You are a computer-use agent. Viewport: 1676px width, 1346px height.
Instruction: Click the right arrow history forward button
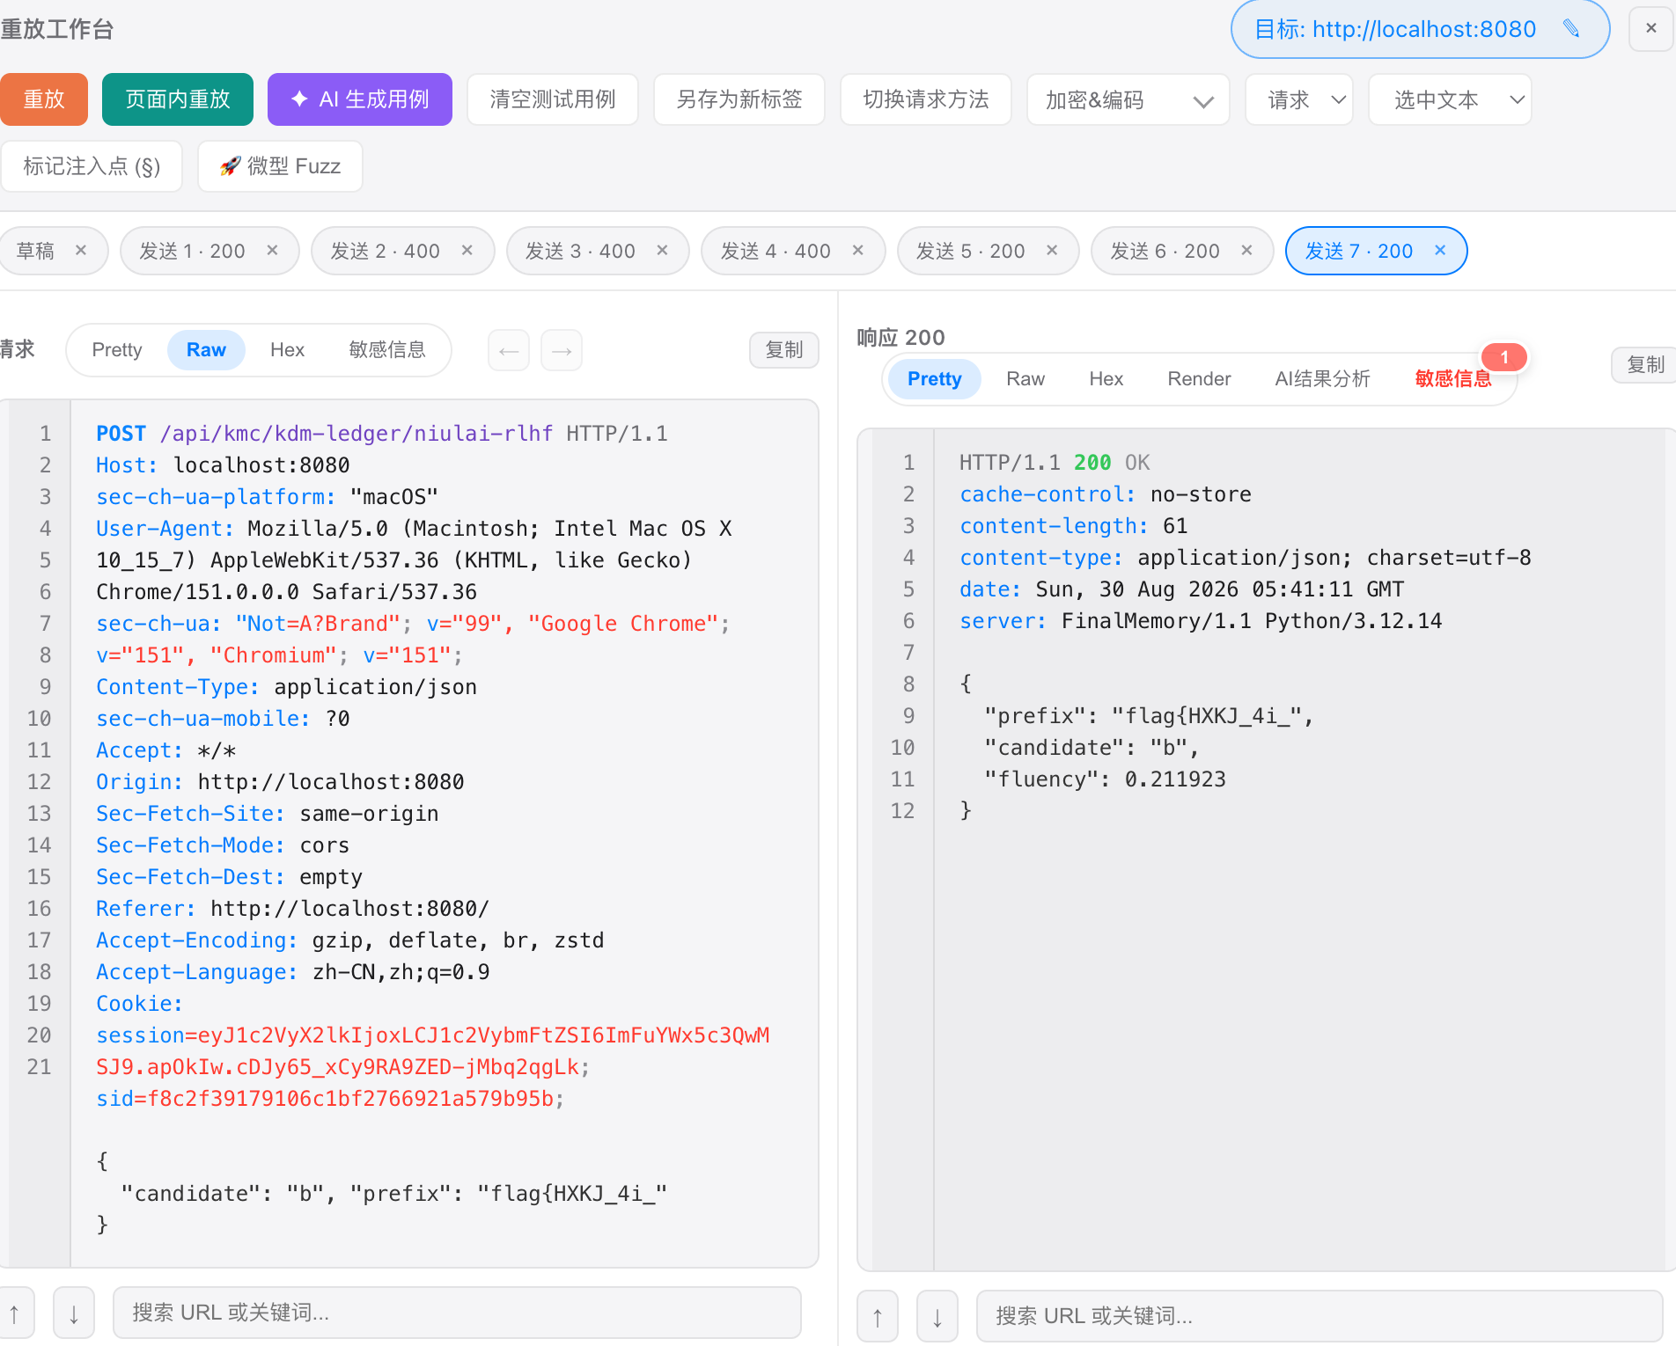[x=562, y=351]
